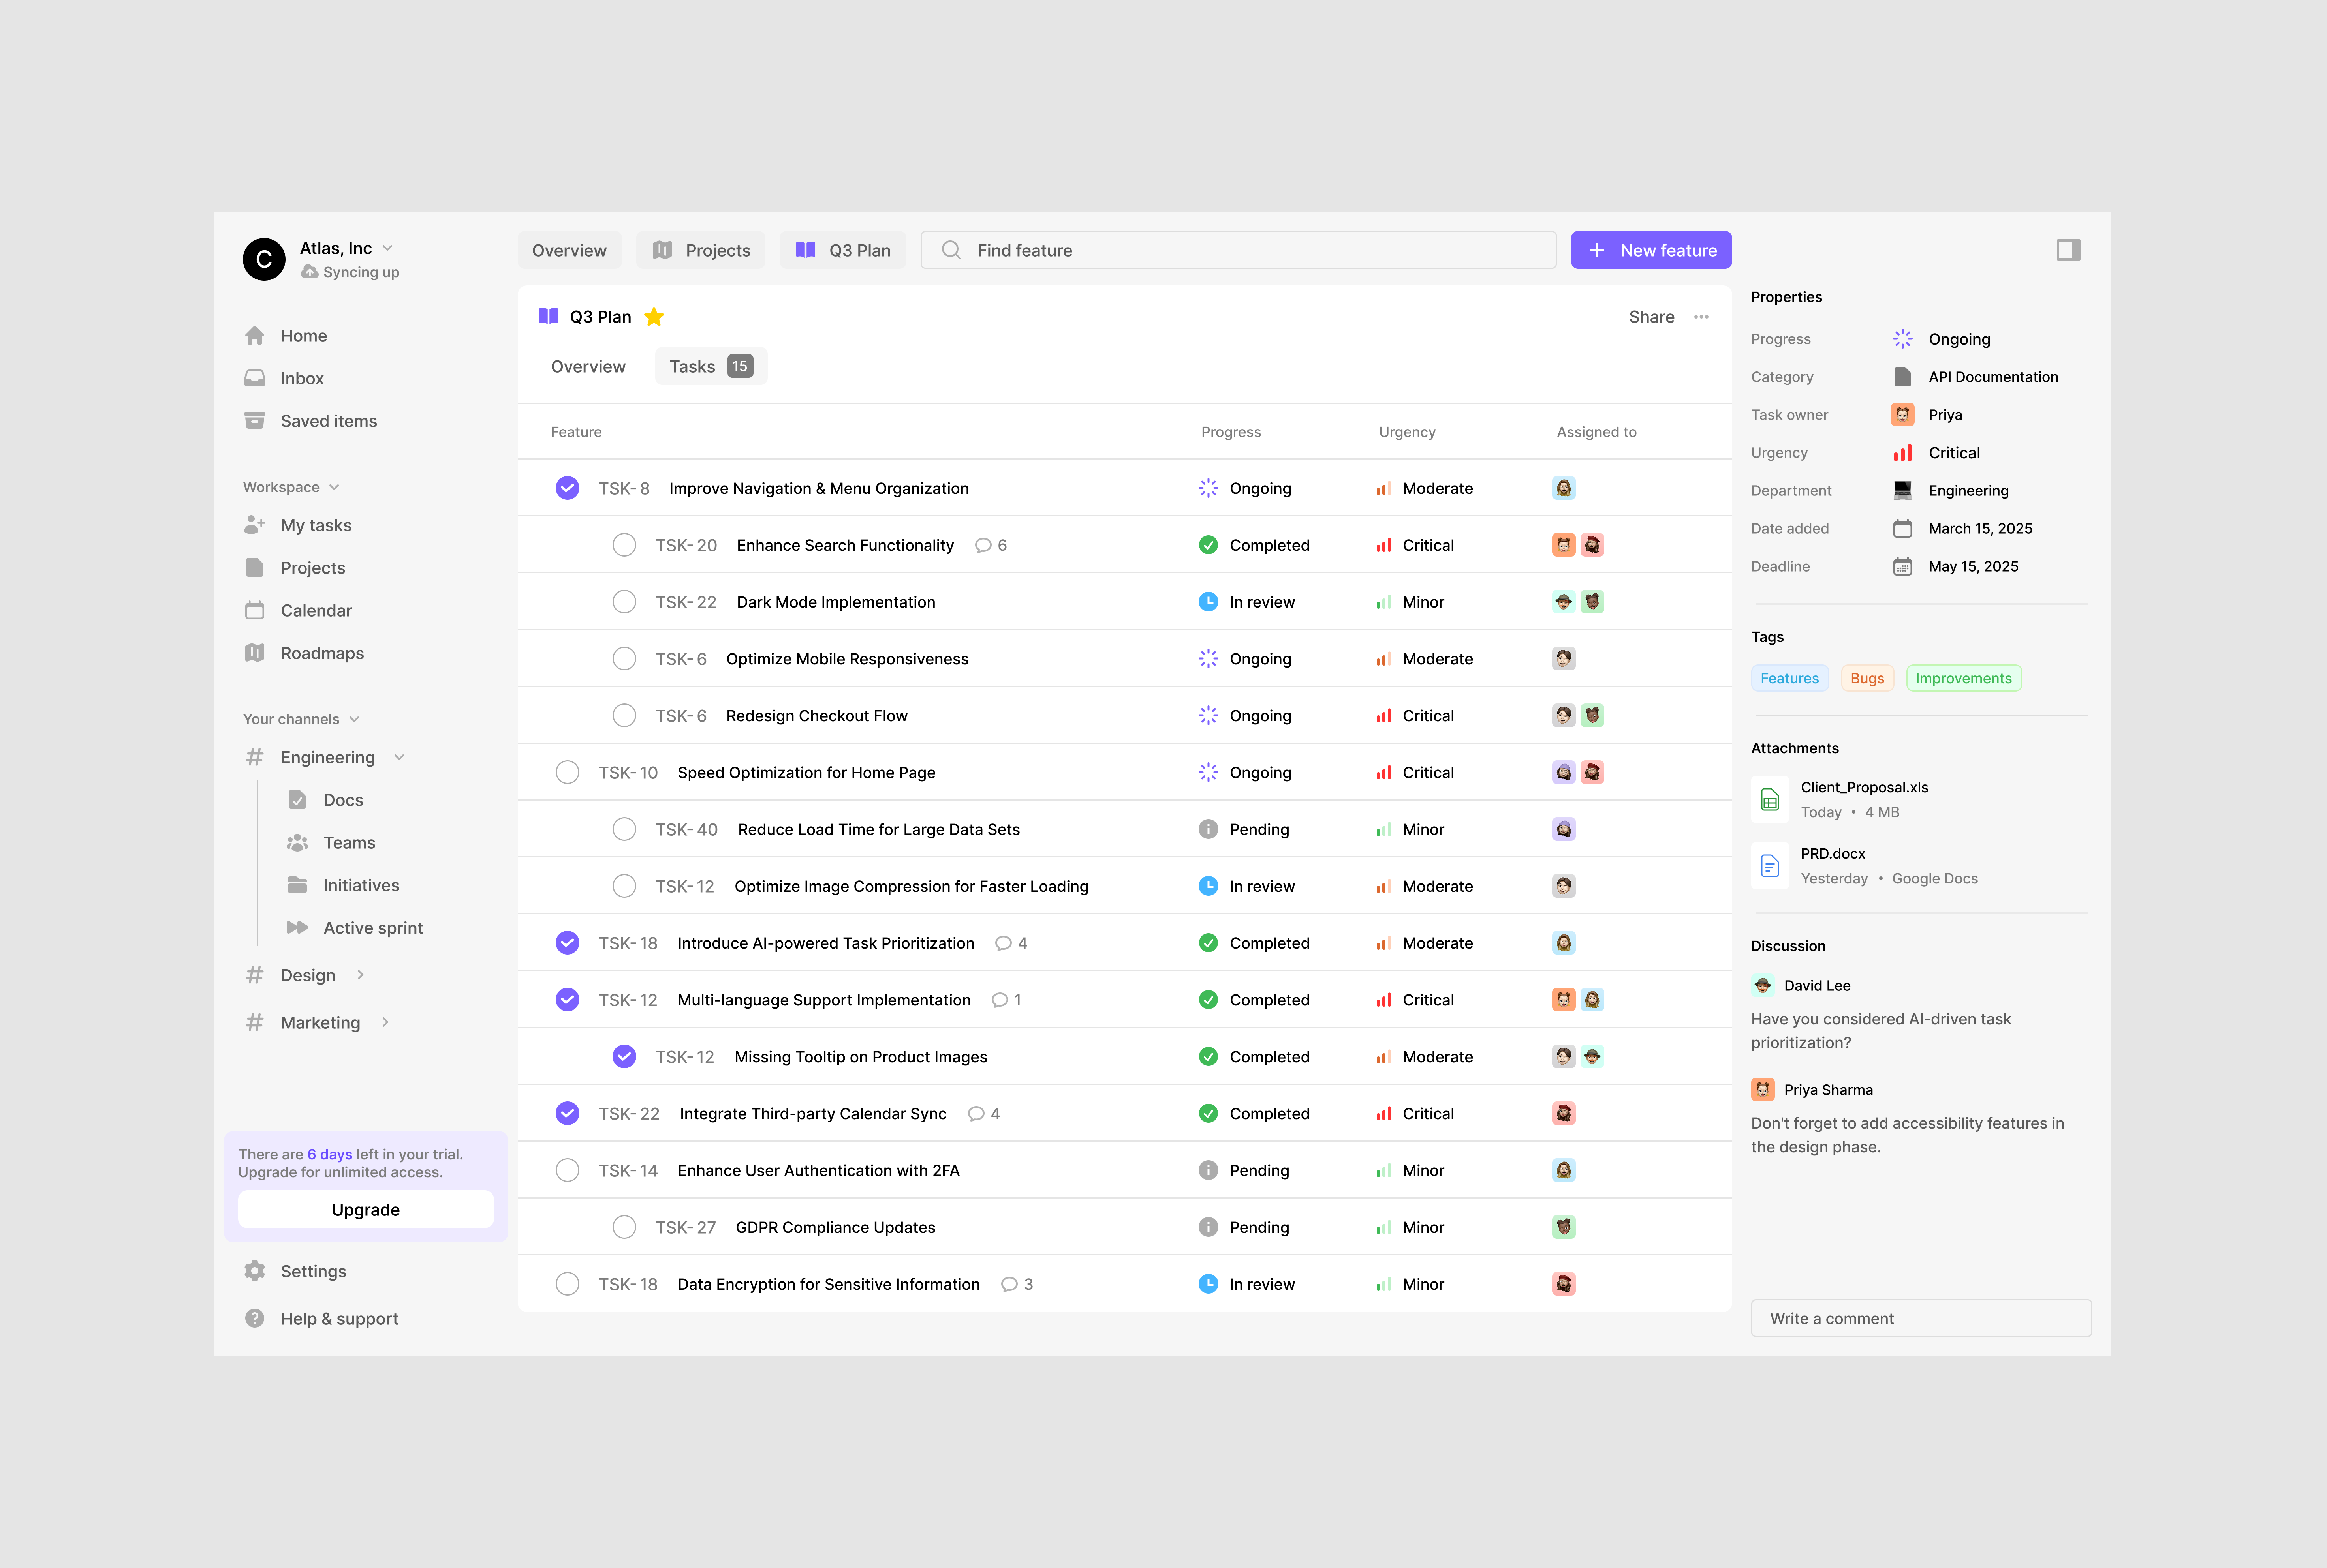Click comment bubble on Introduce AI-powered Task Prioritization

tap(1004, 944)
